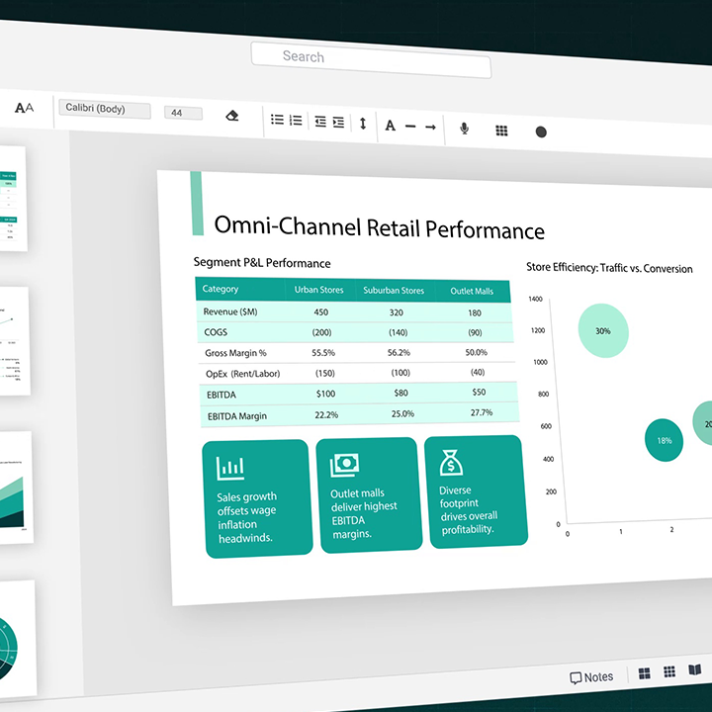This screenshot has width=712, height=712.
Task: Apply numbered list formatting
Action: coord(296,121)
